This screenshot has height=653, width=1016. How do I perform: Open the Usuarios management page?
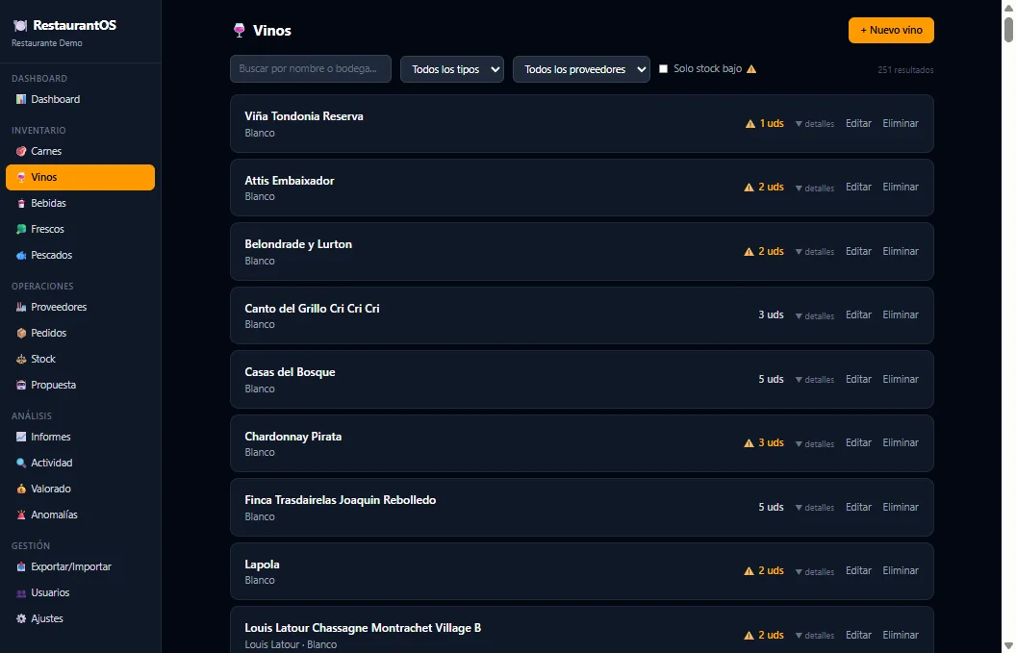81,592
